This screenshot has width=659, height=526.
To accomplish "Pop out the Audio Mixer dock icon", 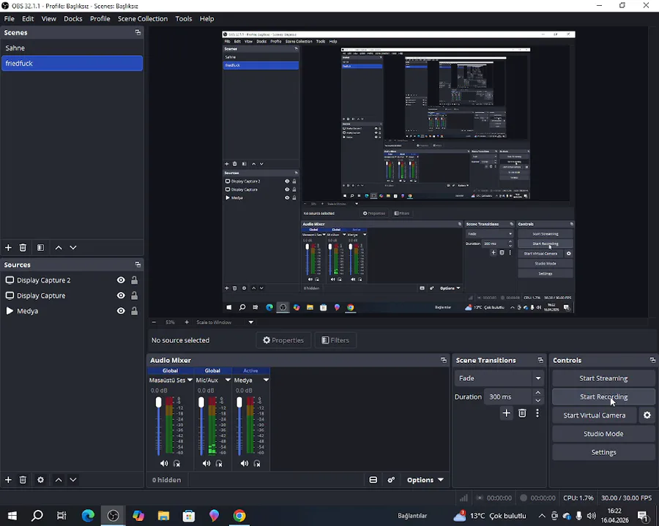I will (444, 360).
